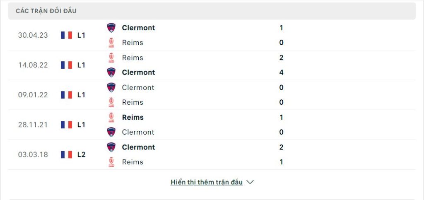Click Clermont crest in 09.01.22 match

111,87
